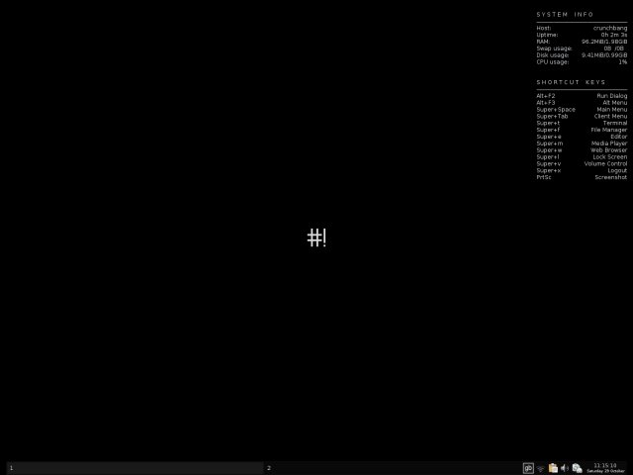
Task: Click the RAM usage value
Action: 604,42
